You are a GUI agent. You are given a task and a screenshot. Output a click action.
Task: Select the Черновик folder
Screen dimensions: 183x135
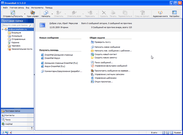click(x=16, y=46)
